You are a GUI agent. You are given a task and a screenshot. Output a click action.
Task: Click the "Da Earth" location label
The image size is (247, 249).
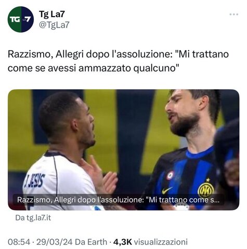click(x=91, y=242)
